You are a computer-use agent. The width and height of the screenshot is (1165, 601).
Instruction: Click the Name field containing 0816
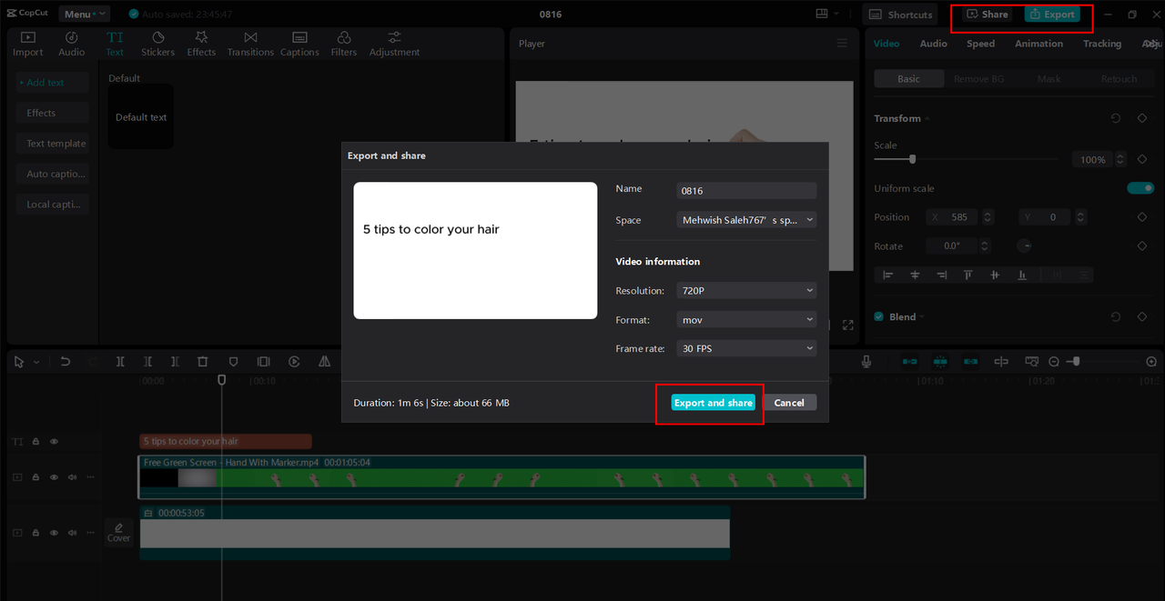point(747,191)
